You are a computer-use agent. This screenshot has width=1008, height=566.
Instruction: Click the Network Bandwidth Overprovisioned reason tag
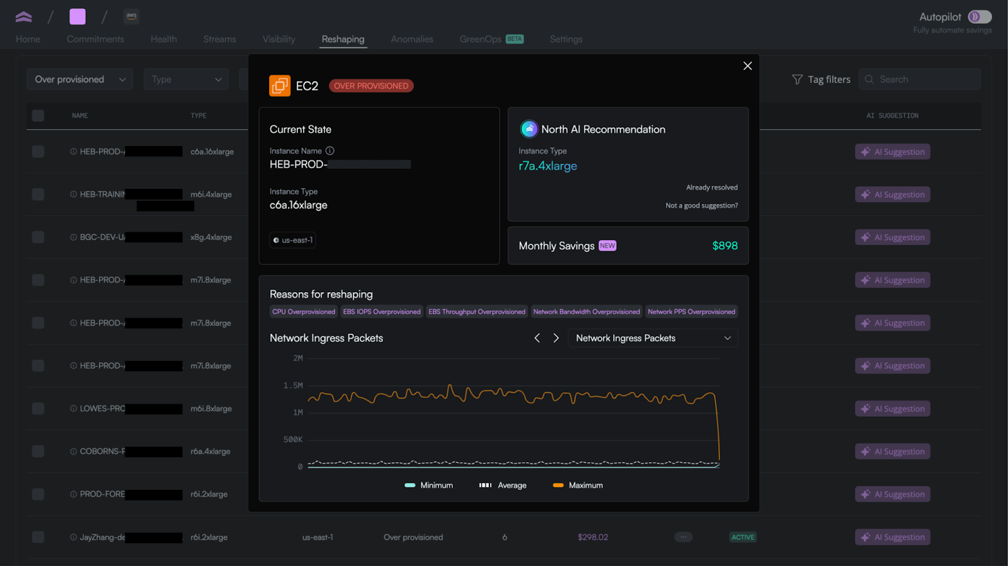pos(587,312)
